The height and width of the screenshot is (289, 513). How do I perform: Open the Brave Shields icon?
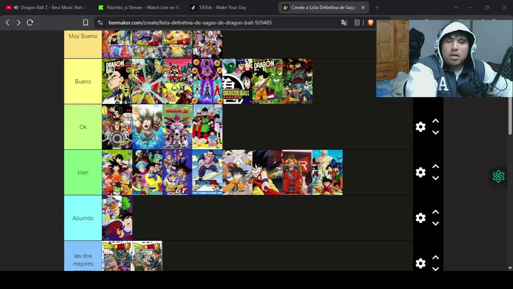(370, 22)
